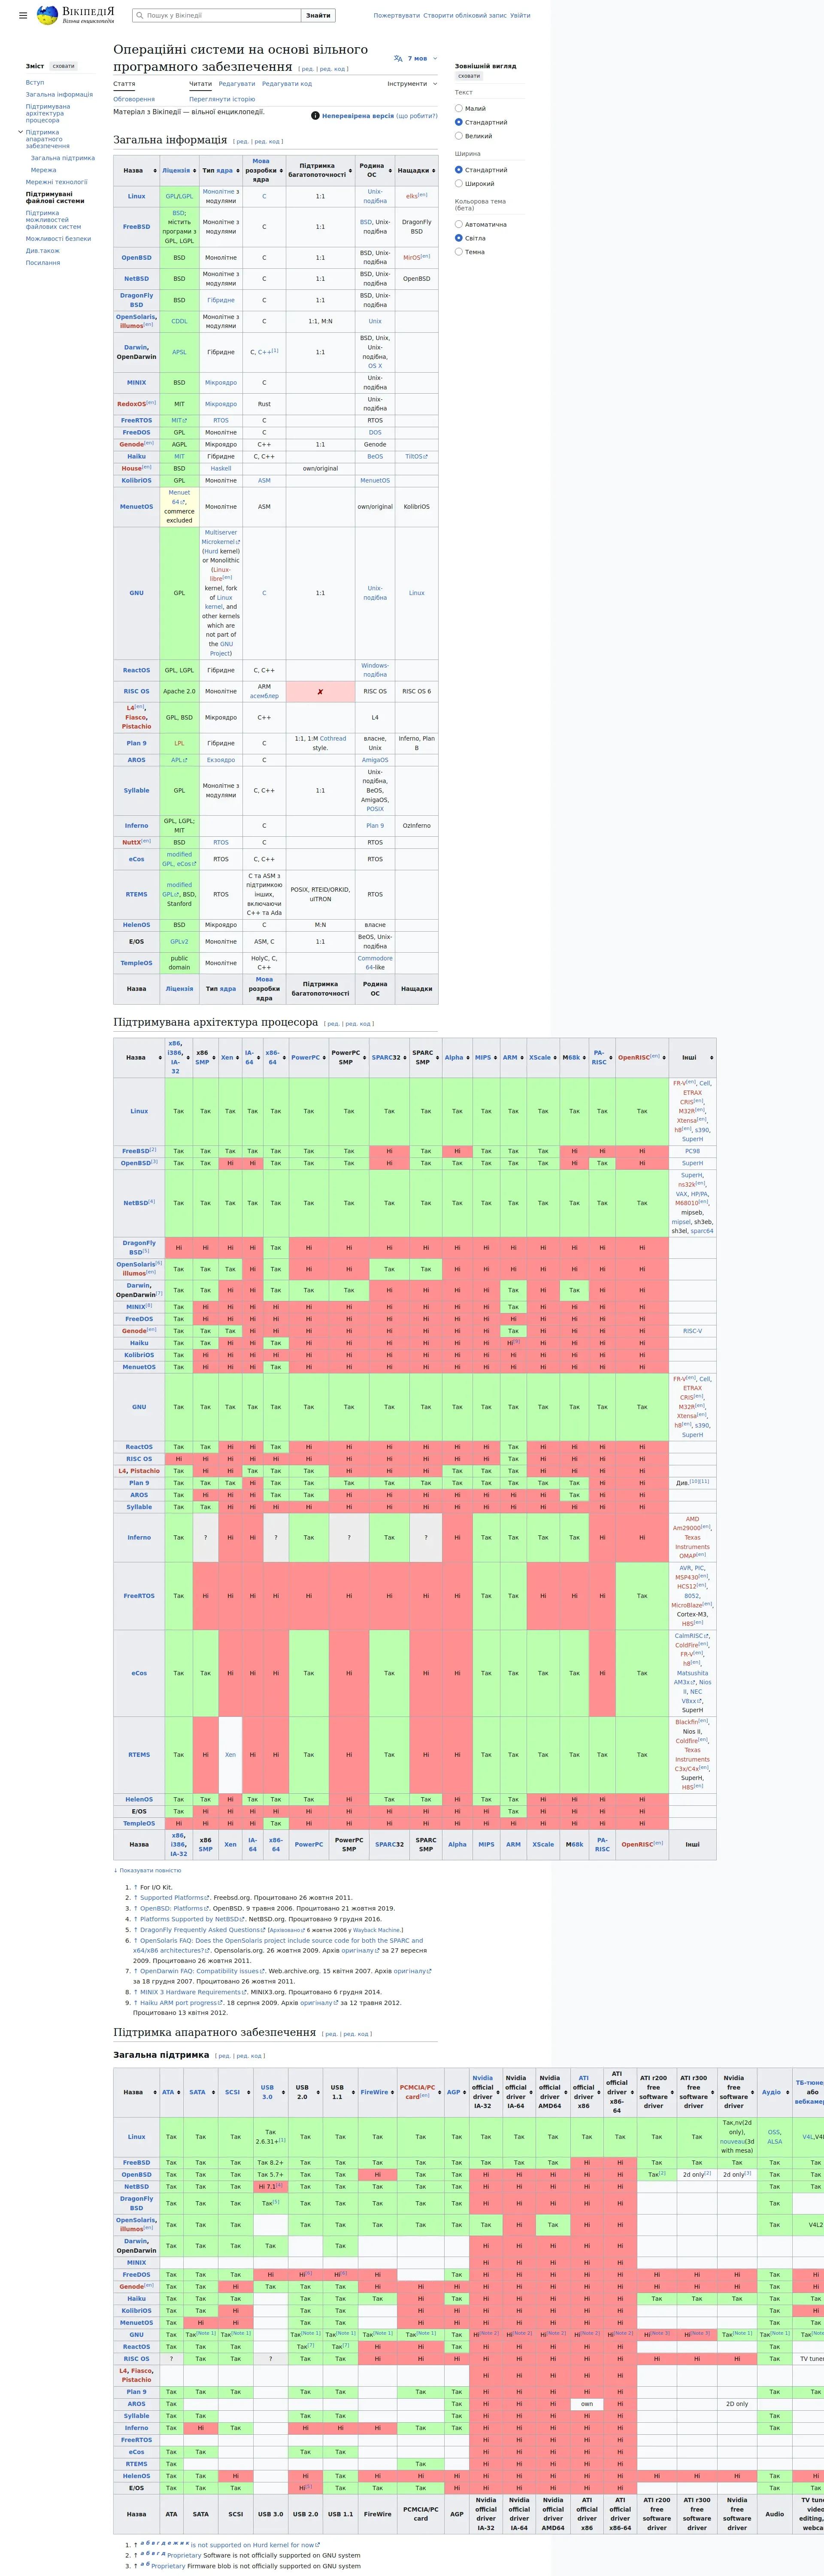Select Темна color theme
The width and height of the screenshot is (824, 2576).
tap(459, 252)
